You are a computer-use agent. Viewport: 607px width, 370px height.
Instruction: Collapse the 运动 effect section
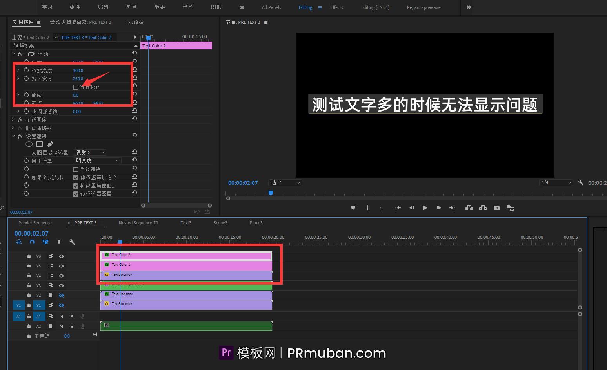(13, 54)
